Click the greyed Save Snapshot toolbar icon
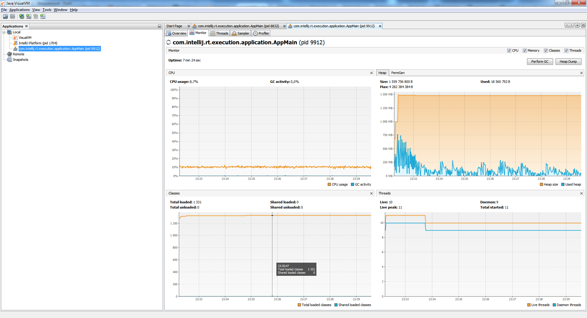Viewport: 587px width, 318px height. click(13, 17)
